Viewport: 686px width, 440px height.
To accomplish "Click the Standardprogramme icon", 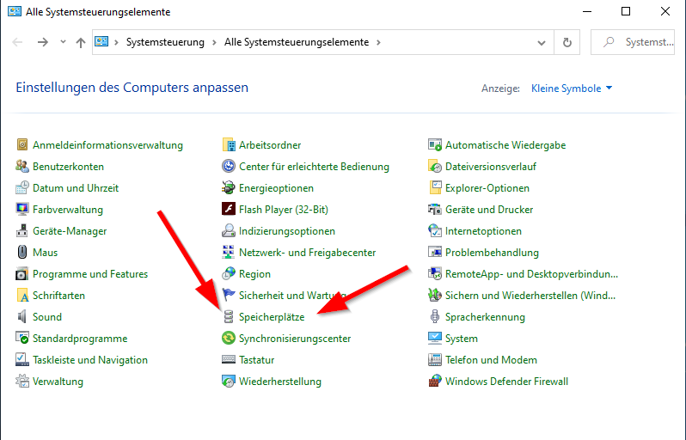I will [21, 338].
